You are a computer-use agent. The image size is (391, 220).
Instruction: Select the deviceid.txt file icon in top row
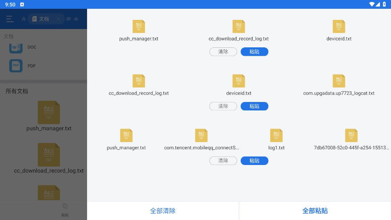(x=339, y=26)
